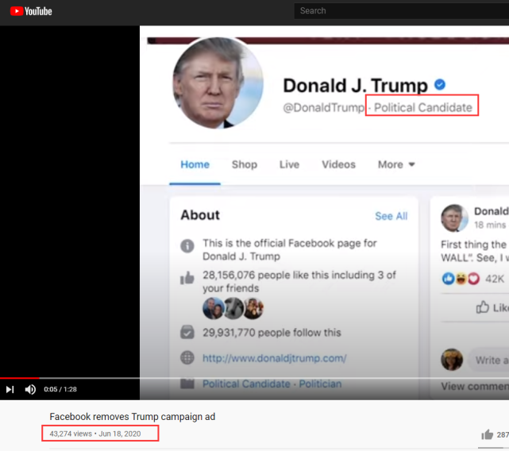The image size is (509, 451).
Task: Seek on the red video progress bar
Action: pos(20,378)
